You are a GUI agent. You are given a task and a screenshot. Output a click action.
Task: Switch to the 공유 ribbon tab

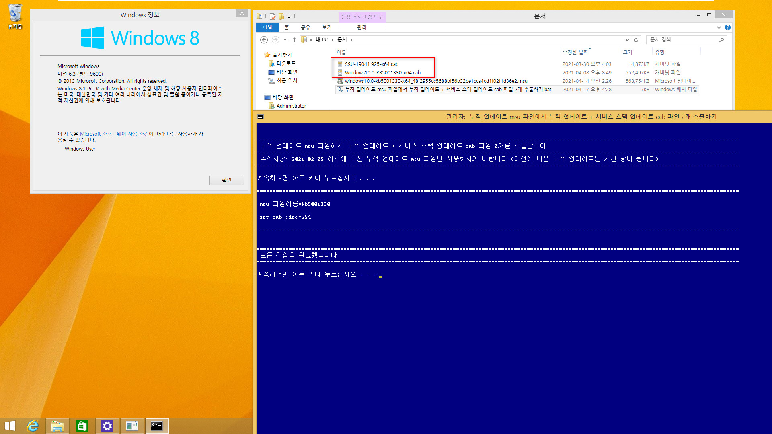coord(306,27)
